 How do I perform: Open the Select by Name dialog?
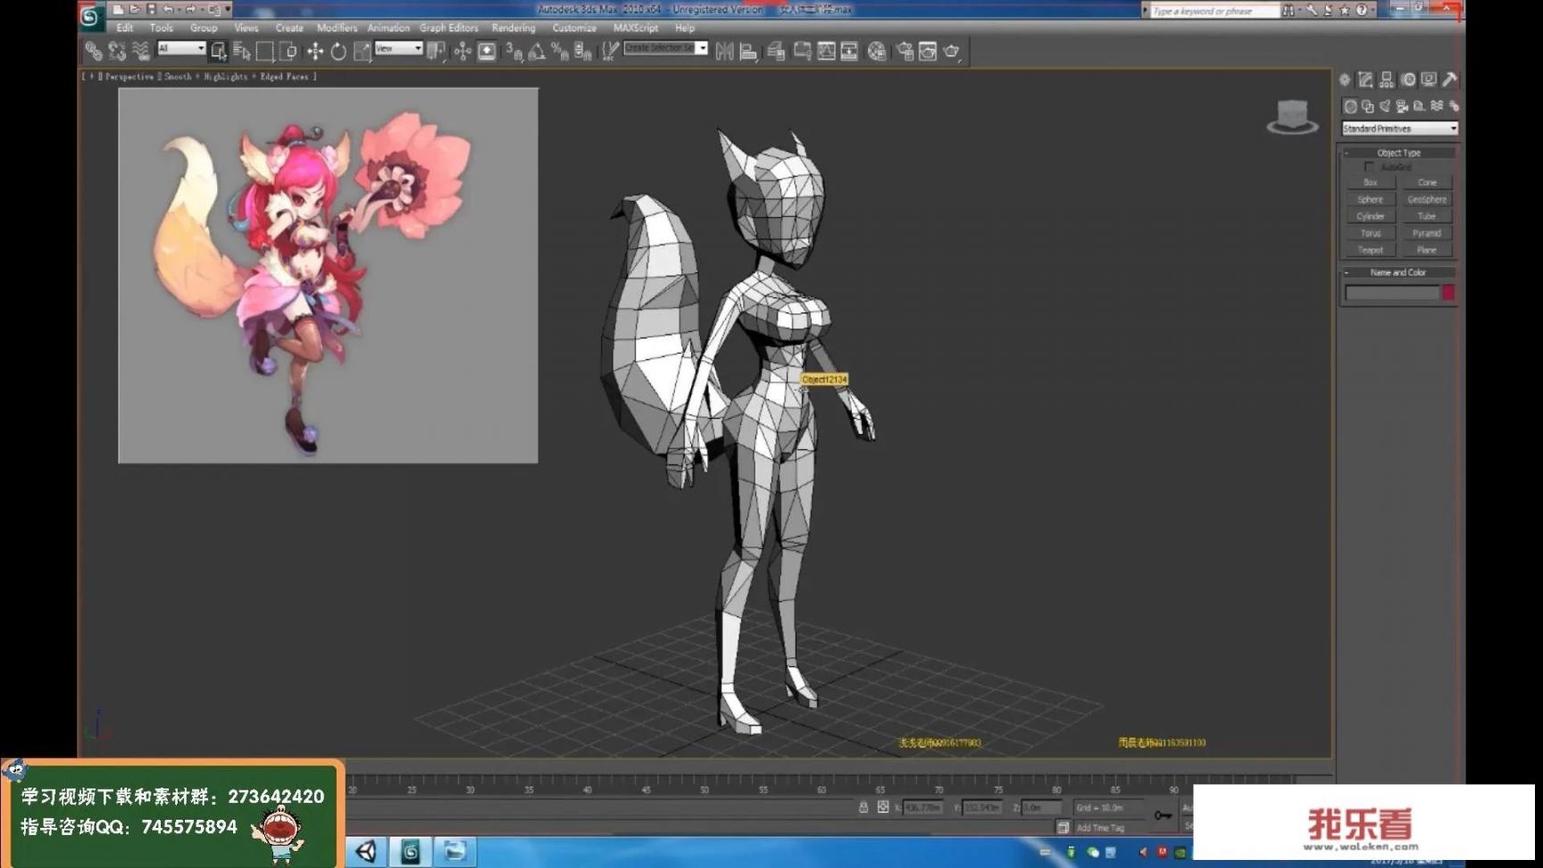click(x=241, y=52)
